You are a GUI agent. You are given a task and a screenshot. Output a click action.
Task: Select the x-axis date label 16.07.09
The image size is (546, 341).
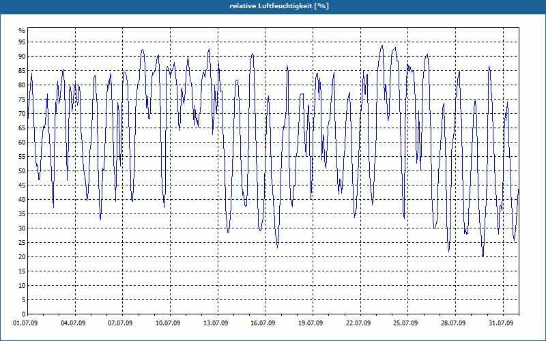click(263, 323)
